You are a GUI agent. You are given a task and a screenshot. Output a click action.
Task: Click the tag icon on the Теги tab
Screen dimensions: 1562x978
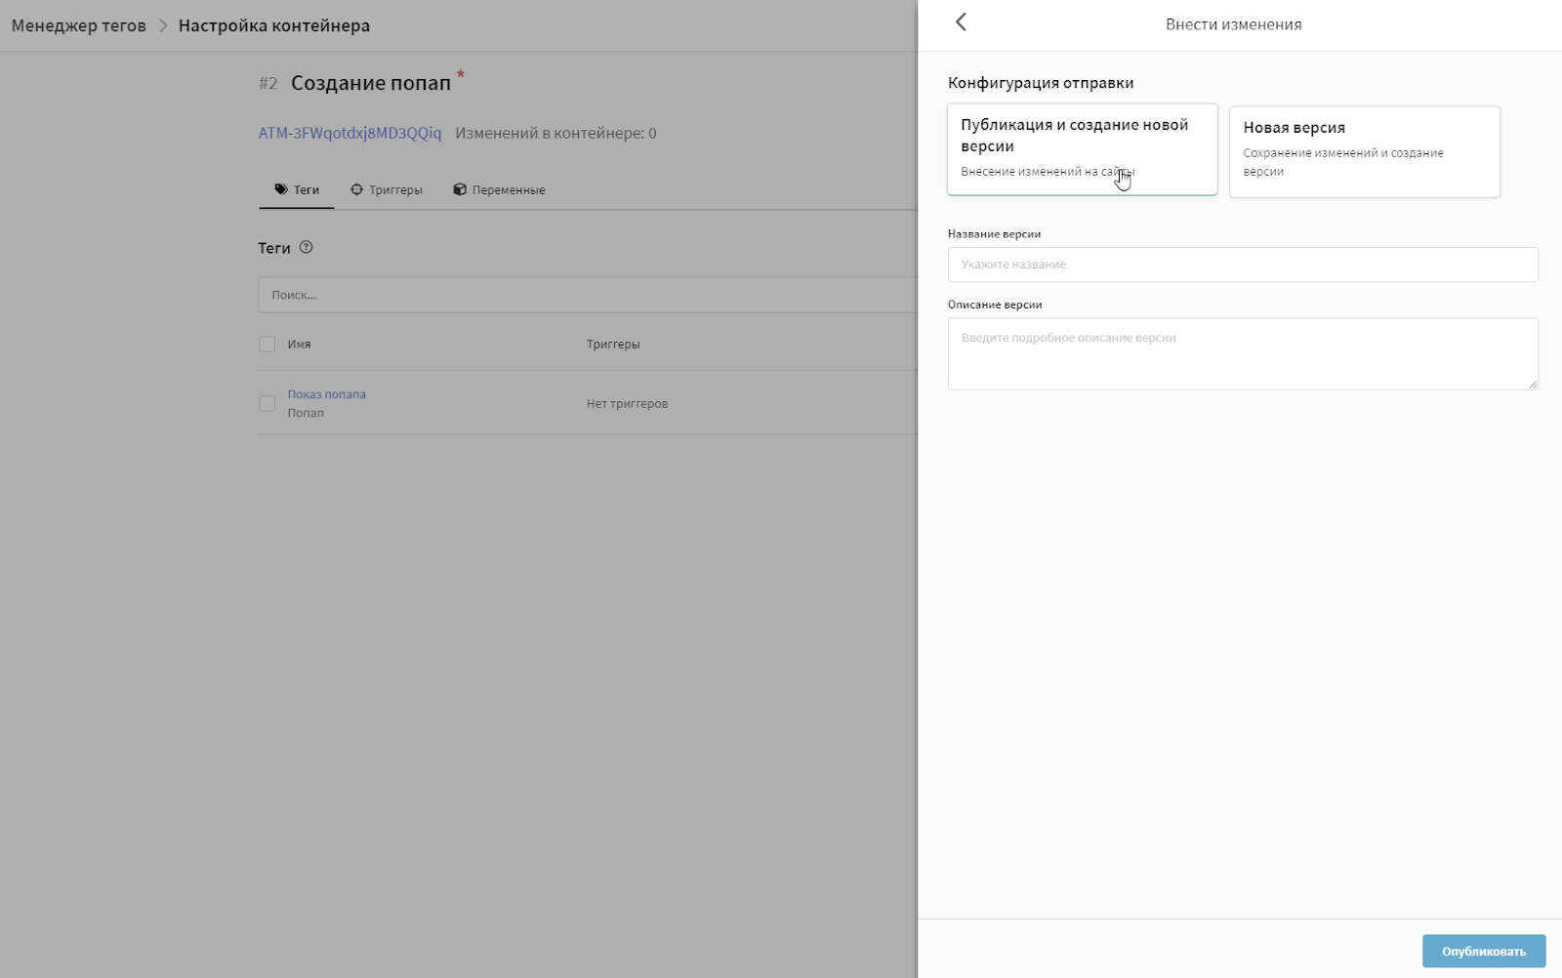pos(281,189)
